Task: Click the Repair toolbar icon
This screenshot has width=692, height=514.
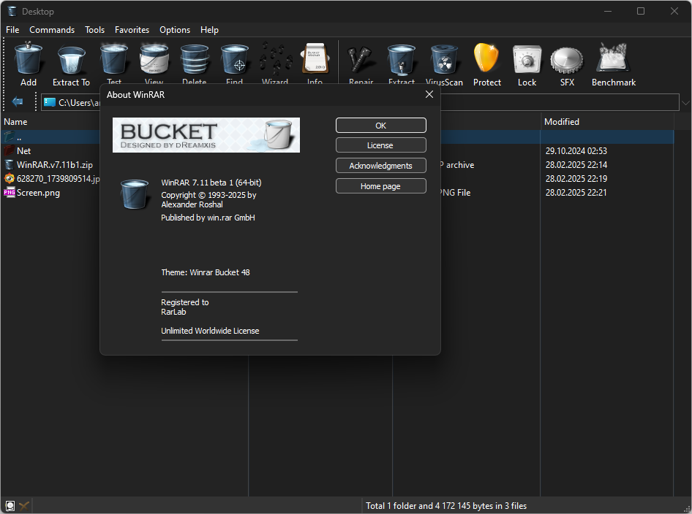Action: [361, 59]
